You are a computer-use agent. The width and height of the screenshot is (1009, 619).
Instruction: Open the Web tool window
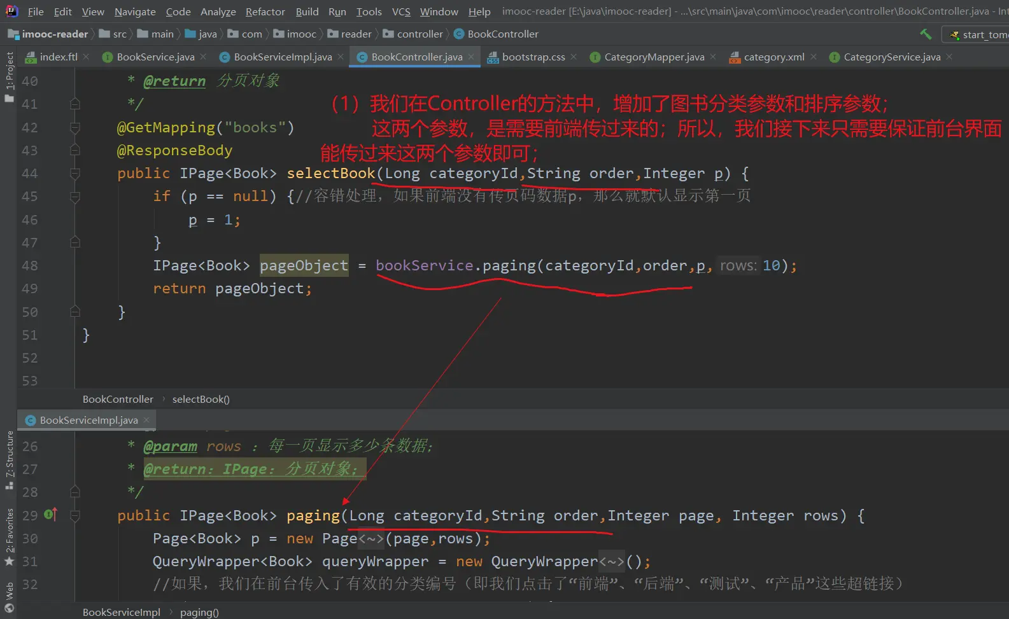click(9, 596)
